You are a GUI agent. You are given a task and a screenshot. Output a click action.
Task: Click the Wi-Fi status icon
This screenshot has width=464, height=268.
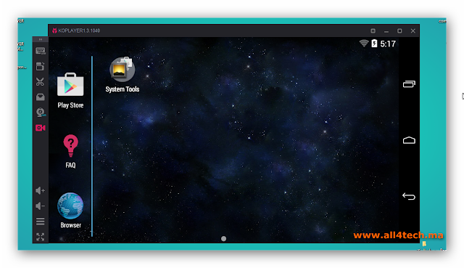click(364, 44)
